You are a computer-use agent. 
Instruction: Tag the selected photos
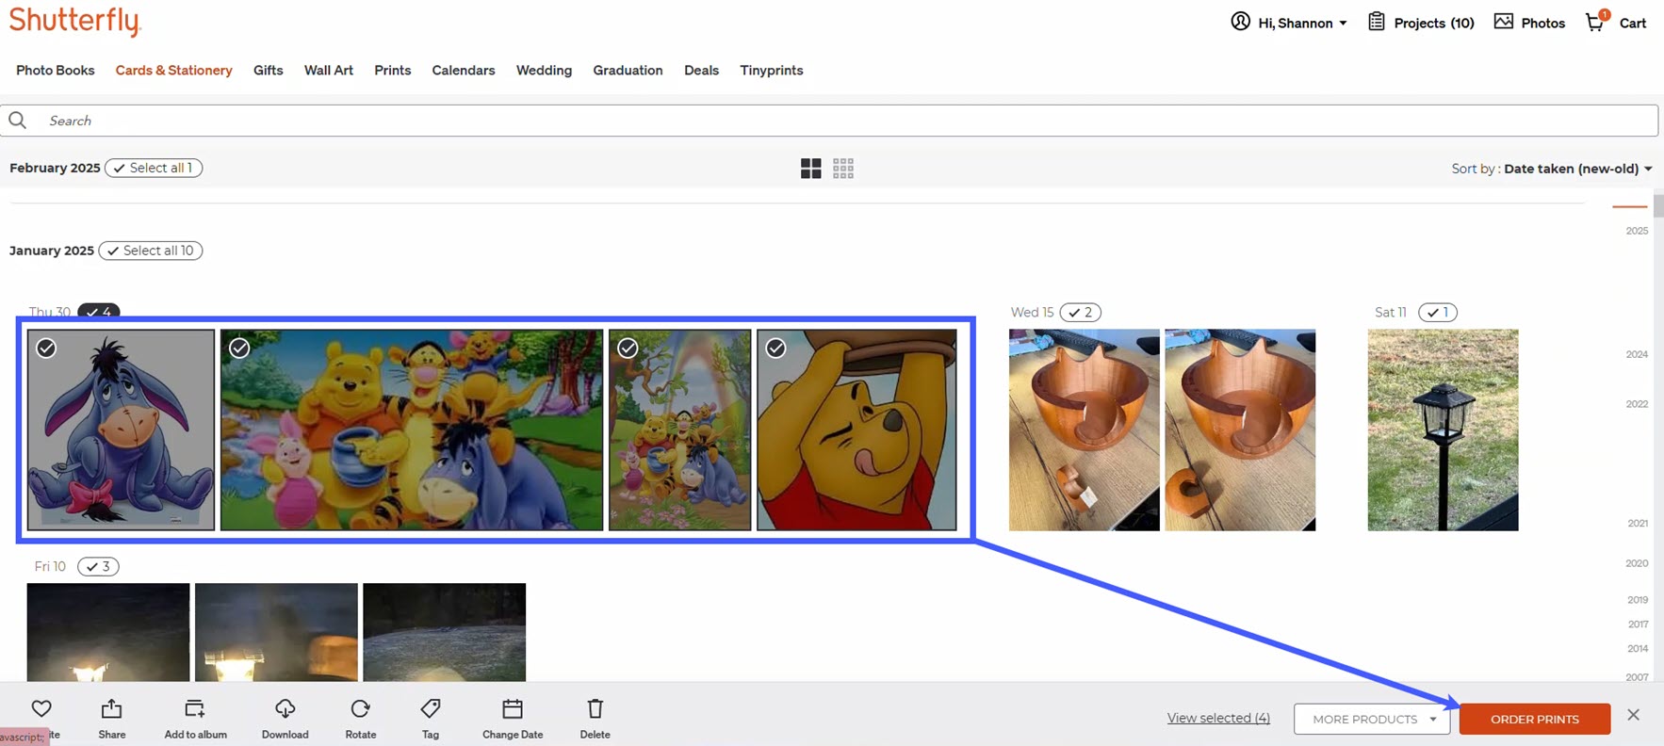(431, 718)
